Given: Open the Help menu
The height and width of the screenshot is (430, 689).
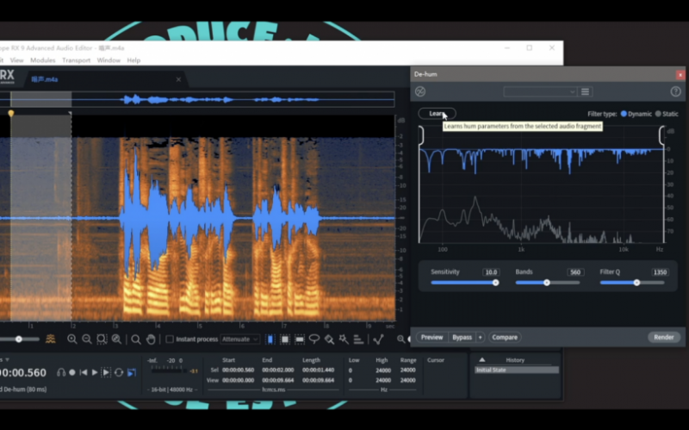Looking at the screenshot, I should 133,60.
